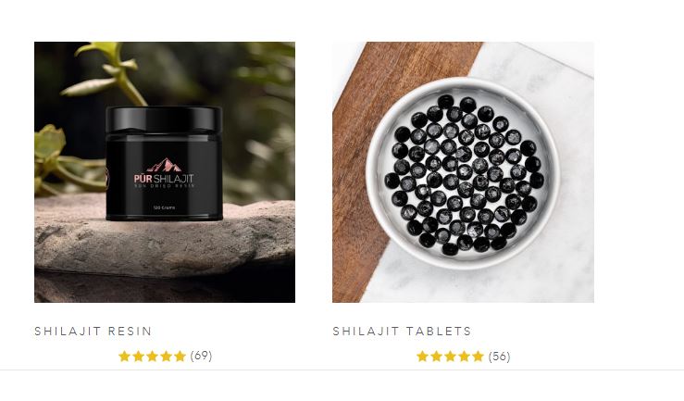
Task: Click the white bowl of black tablets
Action: [463, 173]
